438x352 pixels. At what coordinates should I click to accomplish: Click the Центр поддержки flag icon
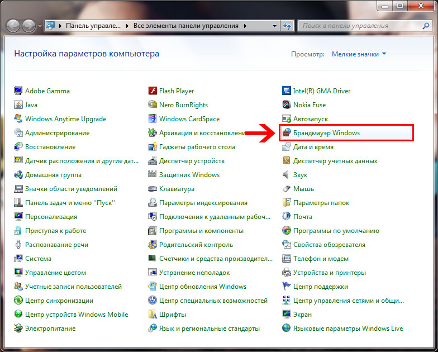tap(286, 286)
